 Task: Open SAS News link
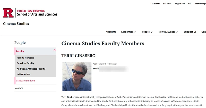pyautogui.click(x=167, y=4)
